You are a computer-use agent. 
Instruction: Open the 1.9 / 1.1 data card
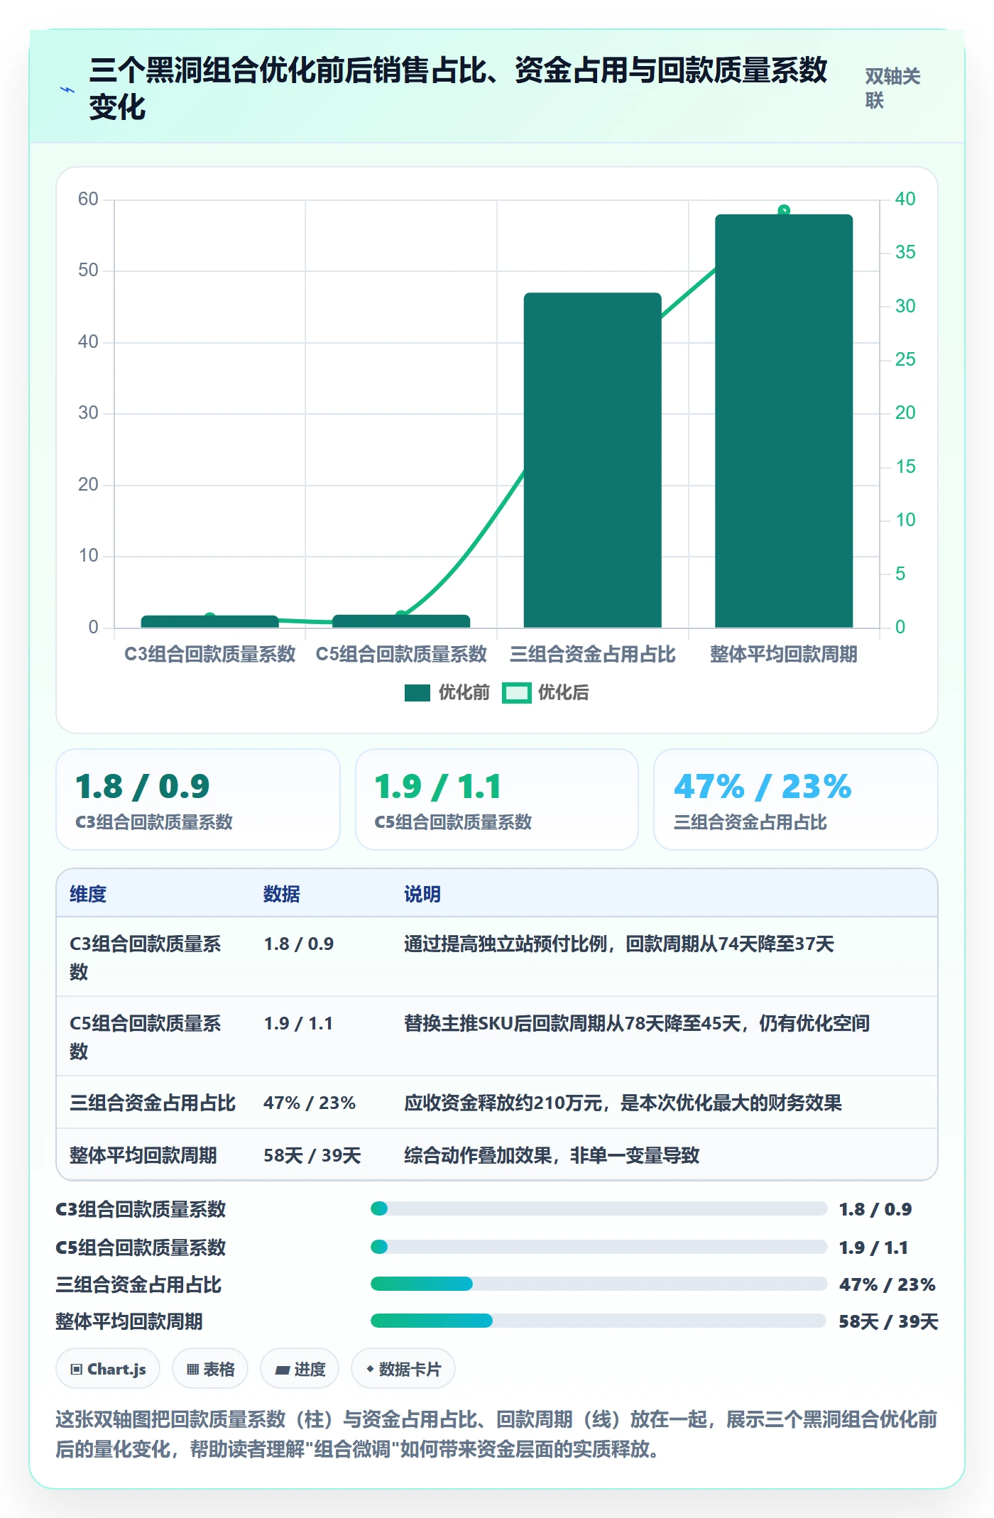[x=497, y=799]
